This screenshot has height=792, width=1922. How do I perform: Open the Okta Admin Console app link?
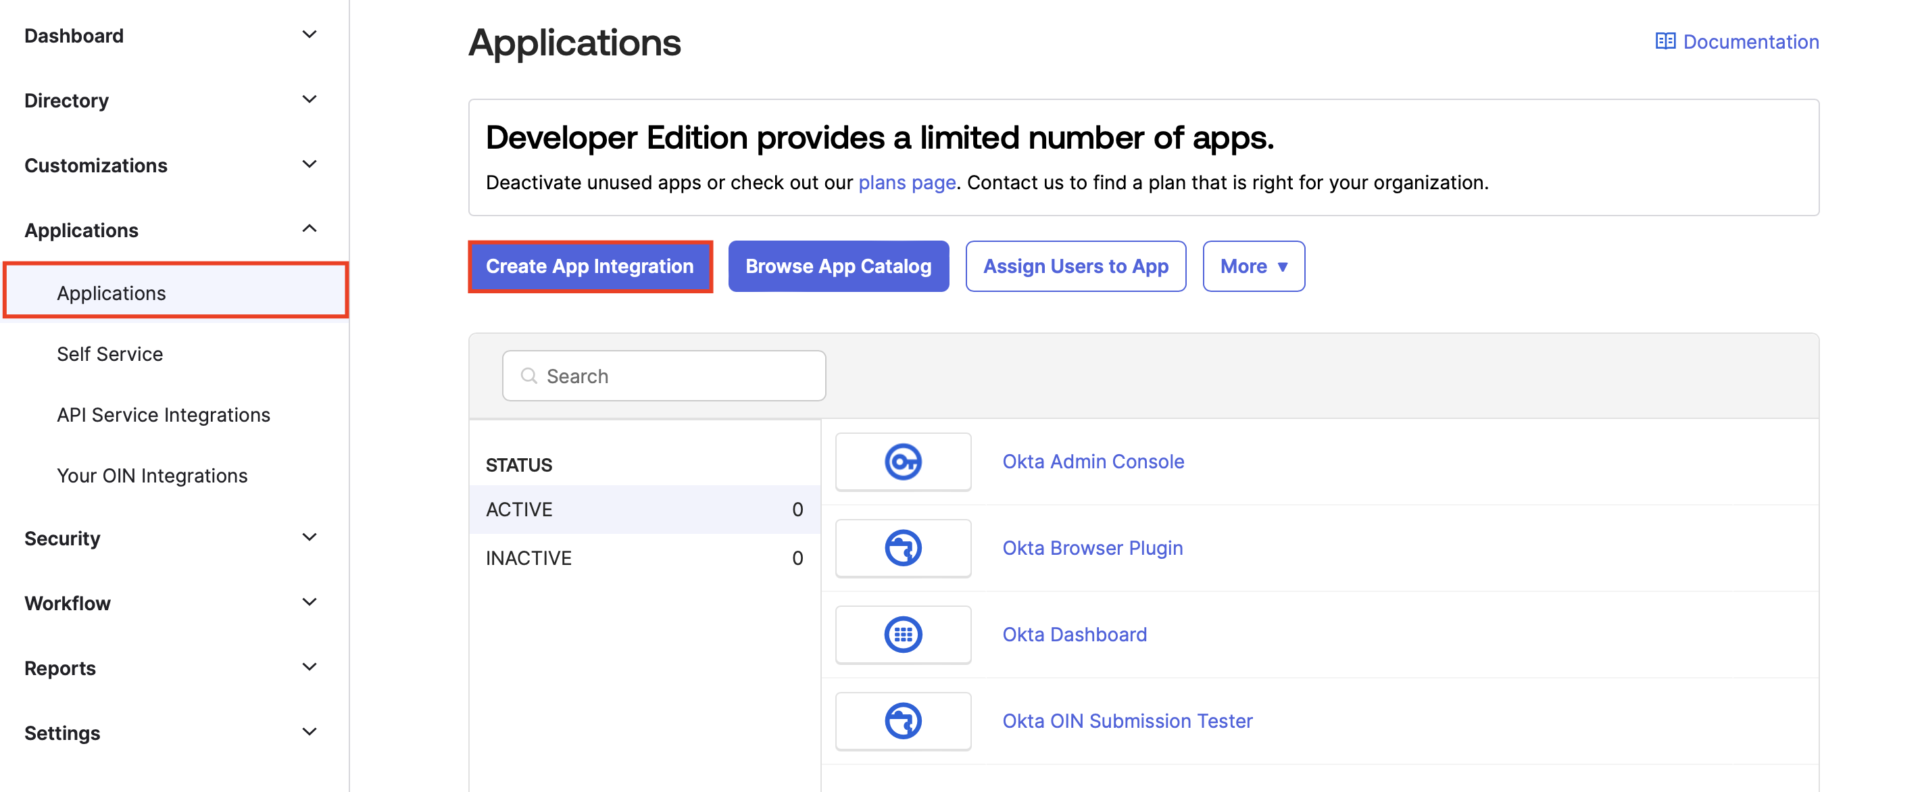click(x=1093, y=462)
